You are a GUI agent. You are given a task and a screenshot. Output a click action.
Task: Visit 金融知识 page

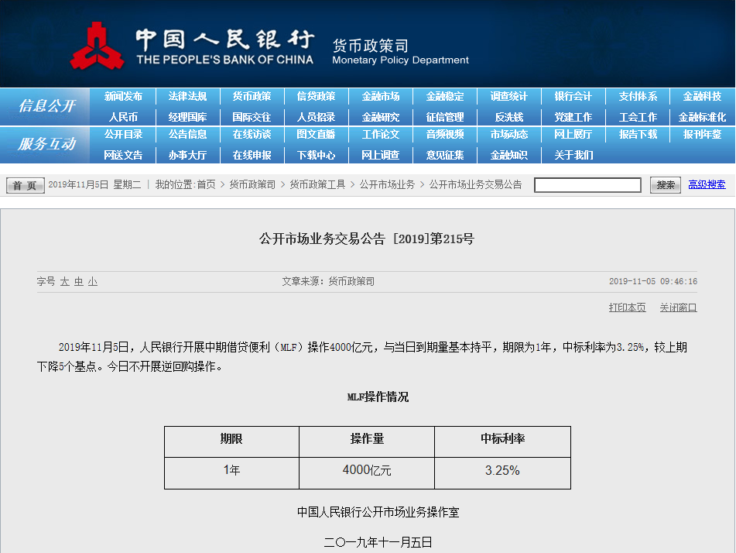pyautogui.click(x=508, y=155)
